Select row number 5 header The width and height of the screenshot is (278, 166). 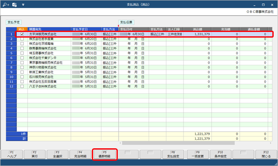tap(11, 53)
